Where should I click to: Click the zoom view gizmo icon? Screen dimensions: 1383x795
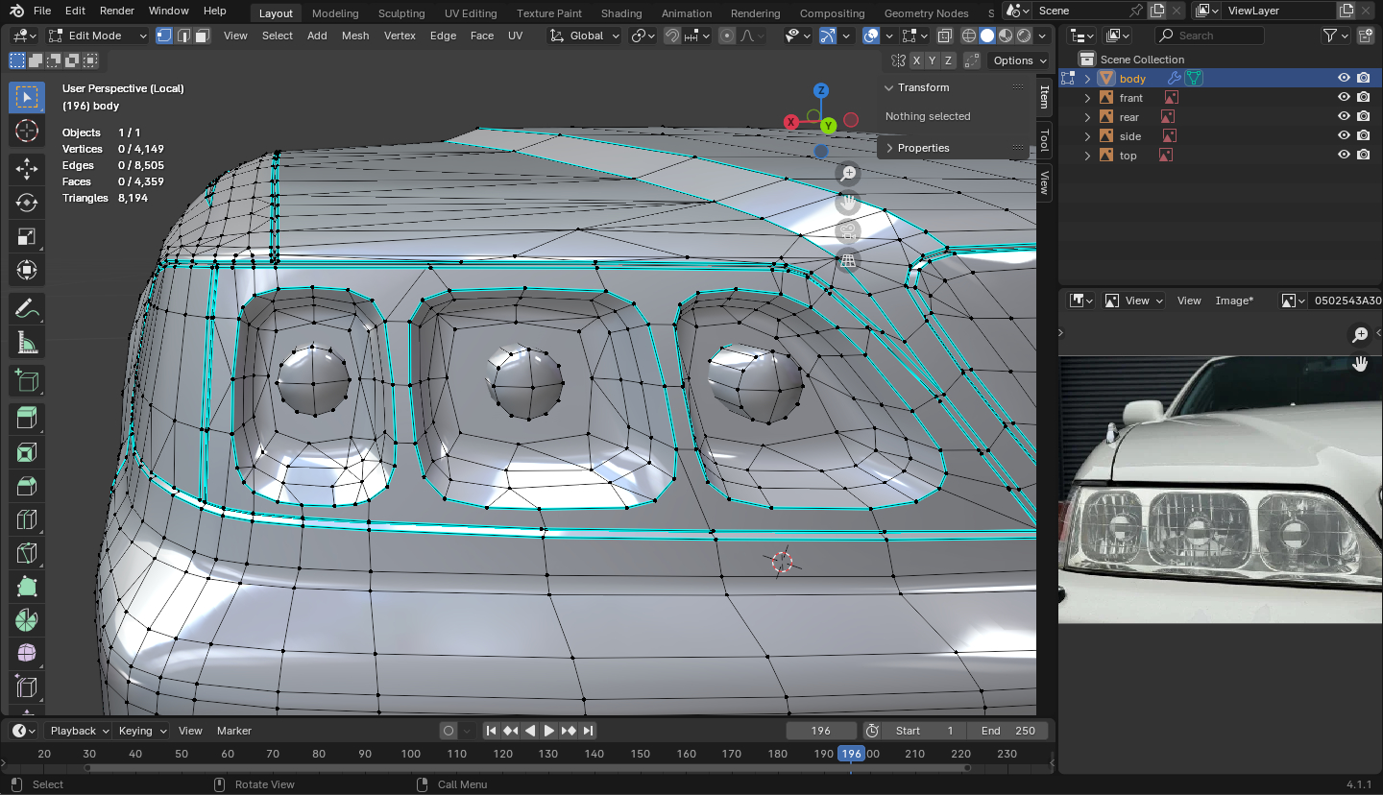(847, 174)
